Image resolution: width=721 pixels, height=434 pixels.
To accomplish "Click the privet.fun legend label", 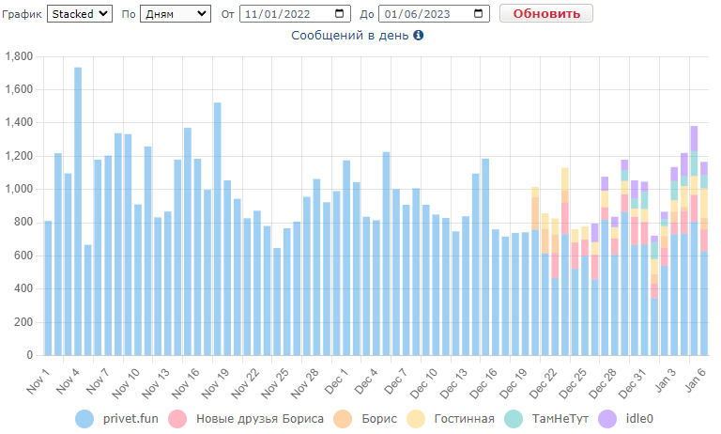I will [130, 419].
